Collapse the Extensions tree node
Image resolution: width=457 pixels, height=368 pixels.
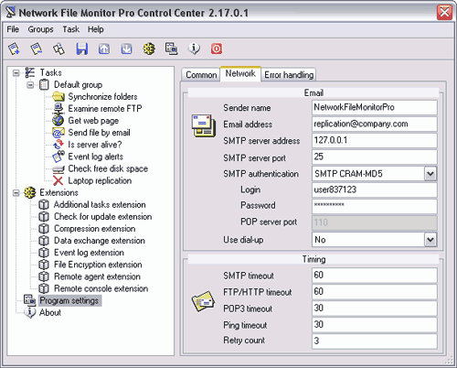pyautogui.click(x=16, y=193)
